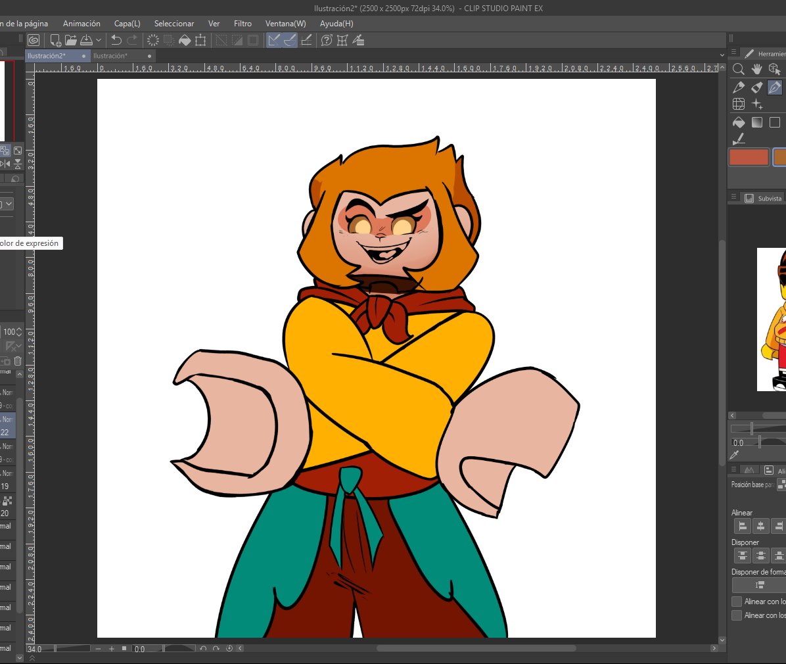Expand the save options dropdown arrow
Viewport: 786px width, 664px height.
pos(99,40)
